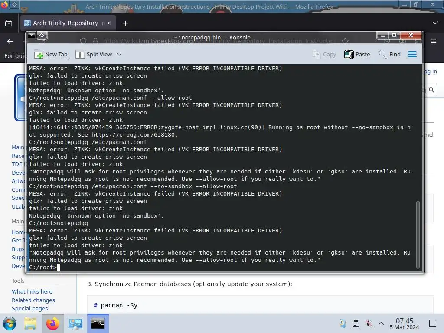
Task: Open the New Tab dropdown arrow in Konsole
Action: 69,59
